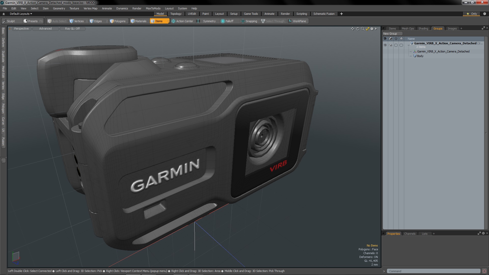
Task: Open the Advanced shading style dropdown
Action: click(x=45, y=29)
